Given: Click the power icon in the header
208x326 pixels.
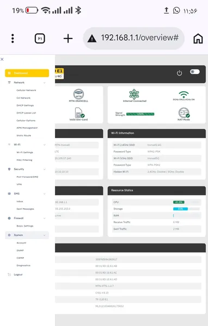Looking at the screenshot, I should 179,73.
